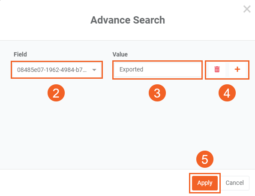Viewport: 255px width, 196px height.
Task: Delete the filter row with trash icon
Action: pos(217,69)
